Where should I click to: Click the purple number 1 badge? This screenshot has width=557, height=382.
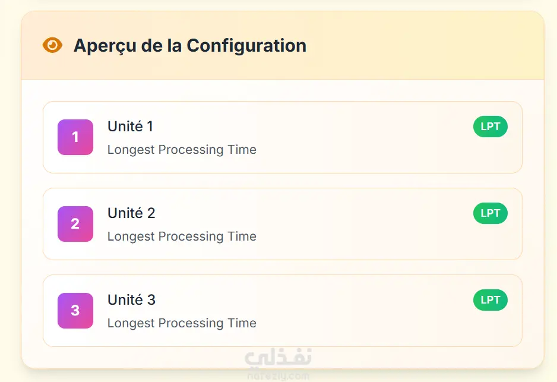coord(75,137)
